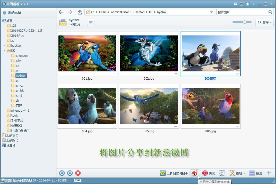Open 手机平台 folder
The image size is (276, 184).
[x=15, y=121]
